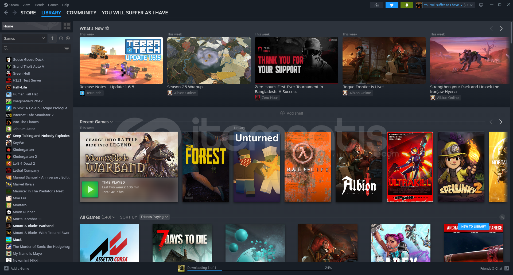The width and height of the screenshot is (513, 275).
Task: Select Lethal Company in game list
Action: click(26, 170)
